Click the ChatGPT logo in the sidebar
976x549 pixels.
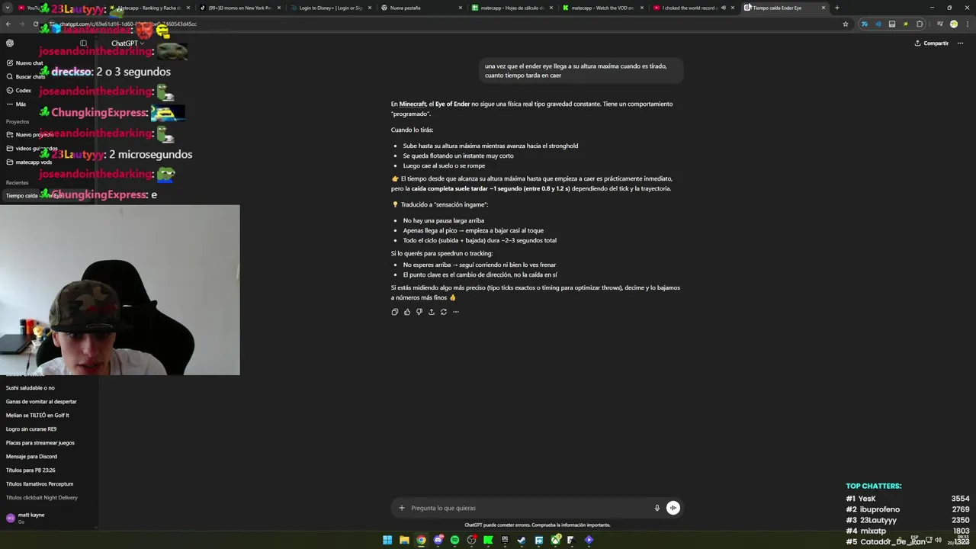[x=10, y=43]
